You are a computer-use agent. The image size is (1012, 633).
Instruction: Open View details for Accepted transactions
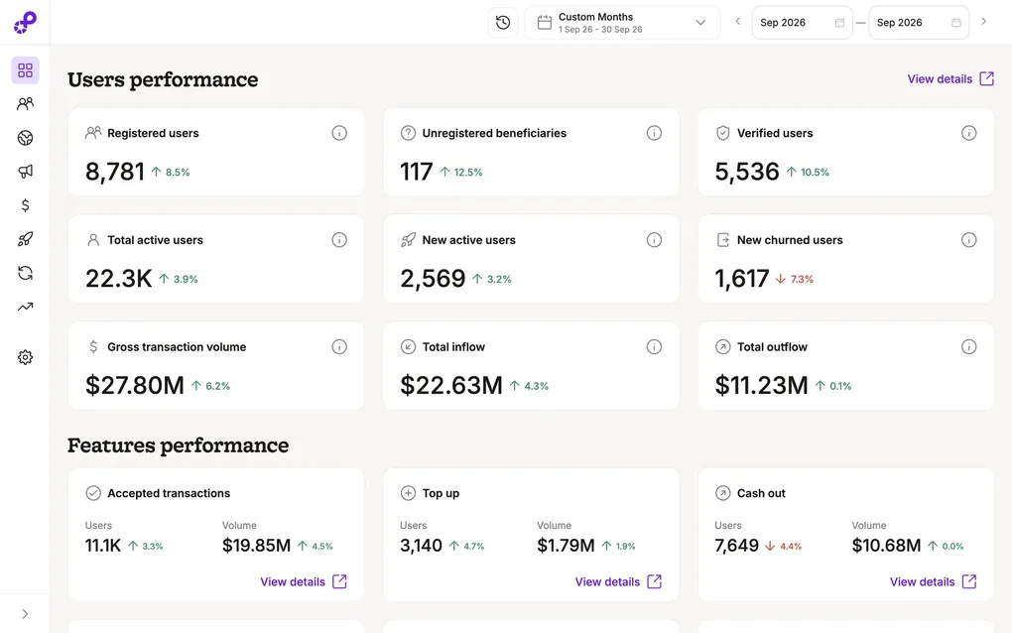[x=304, y=581]
